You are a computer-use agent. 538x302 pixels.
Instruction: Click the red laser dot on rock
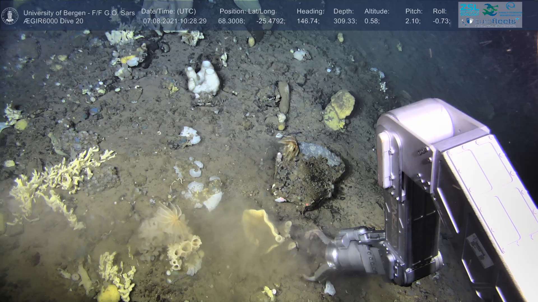click(307, 205)
